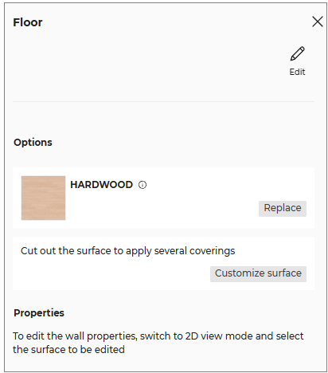Close the Floor panel with the X
This screenshot has width=328, height=373.
coord(318,22)
